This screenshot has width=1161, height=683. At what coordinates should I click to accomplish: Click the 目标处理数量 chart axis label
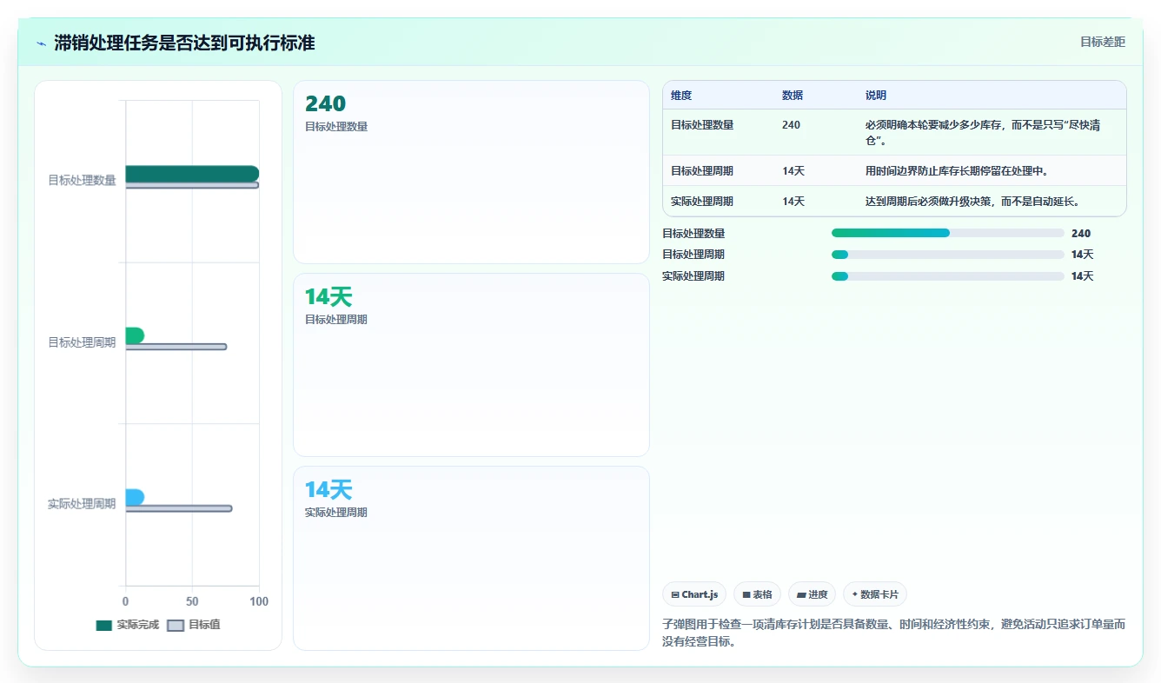click(82, 181)
